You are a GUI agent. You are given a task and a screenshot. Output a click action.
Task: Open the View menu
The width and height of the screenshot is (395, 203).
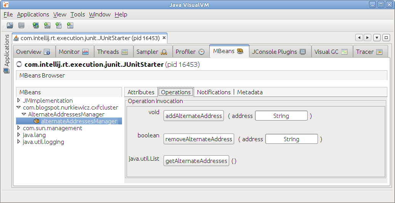pyautogui.click(x=60, y=14)
